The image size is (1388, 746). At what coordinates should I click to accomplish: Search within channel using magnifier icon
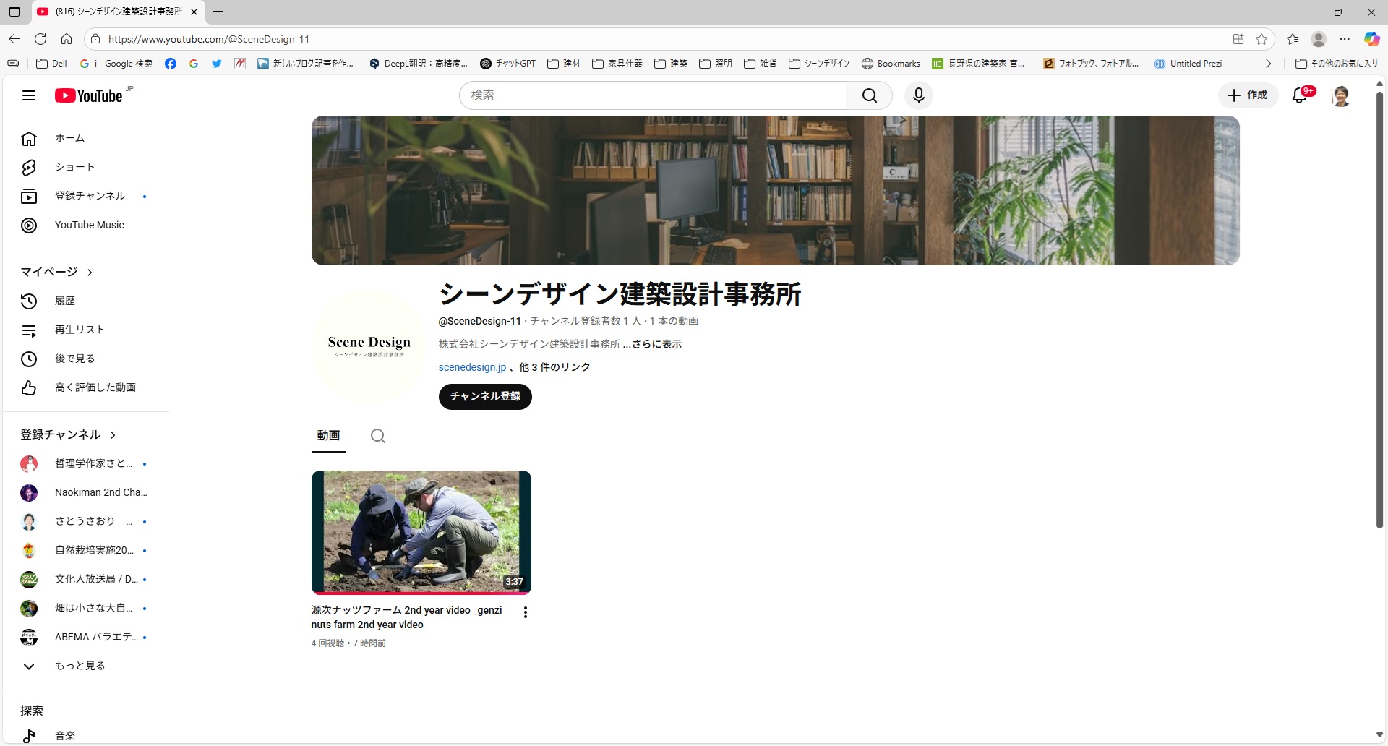[377, 436]
